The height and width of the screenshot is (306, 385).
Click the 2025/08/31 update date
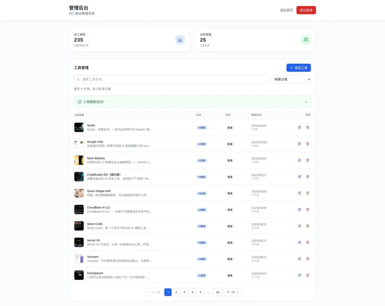coord(259,126)
